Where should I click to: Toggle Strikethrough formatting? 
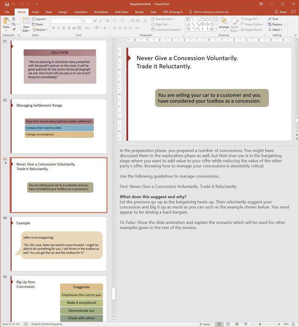(x=74, y=28)
